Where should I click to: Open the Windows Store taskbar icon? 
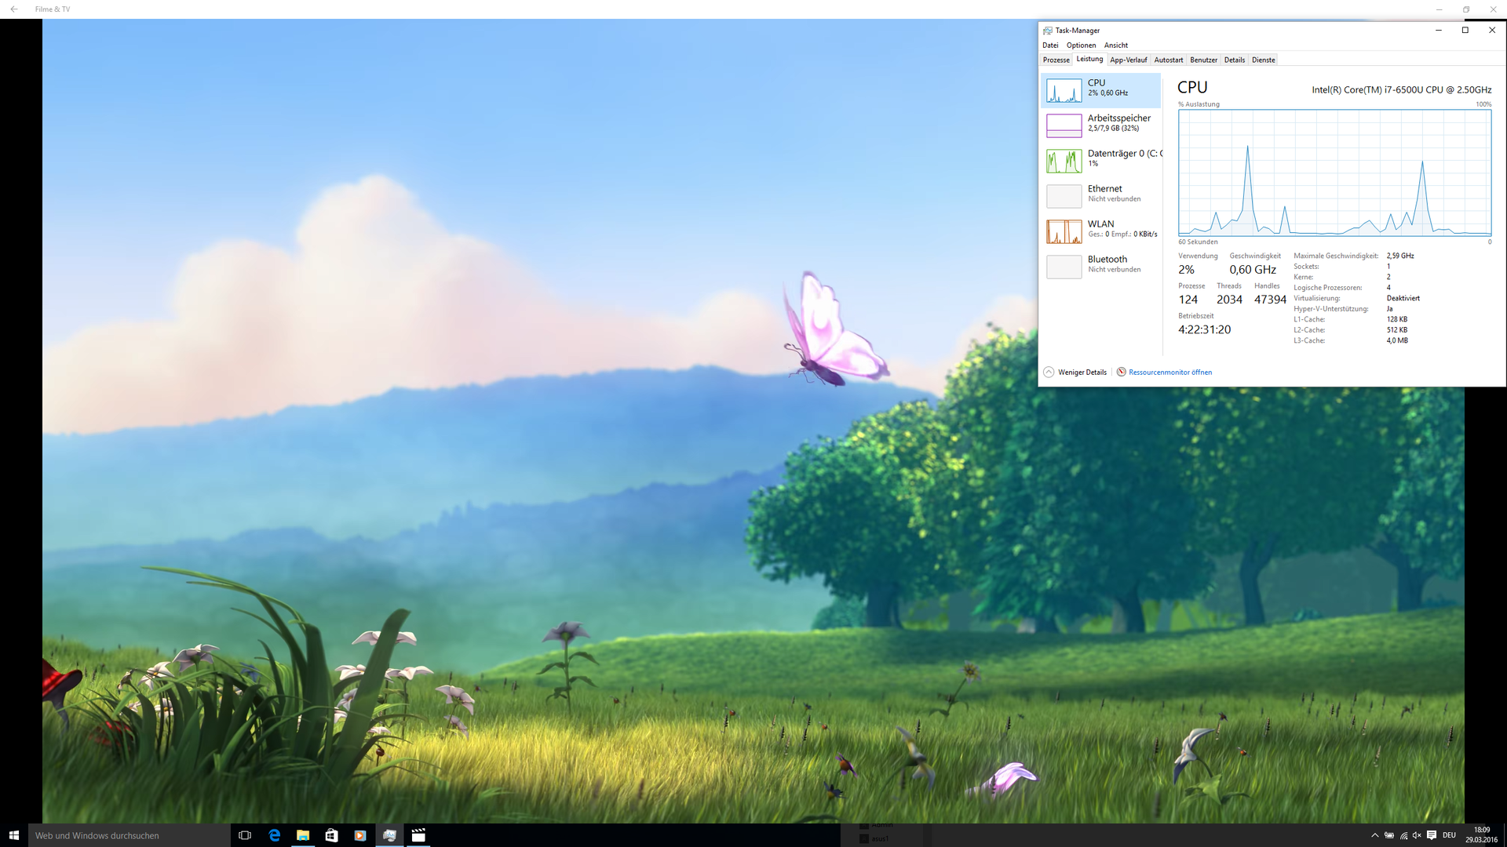pos(331,835)
